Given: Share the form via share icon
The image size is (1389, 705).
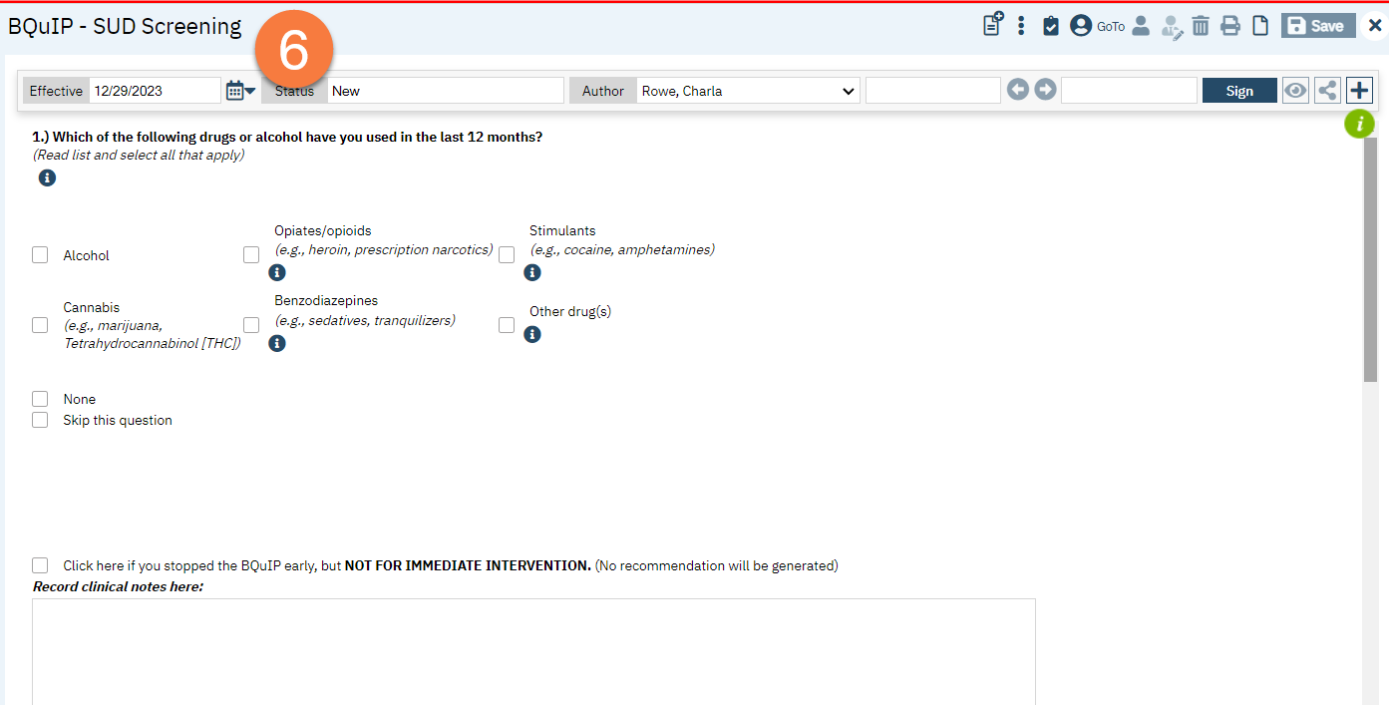Looking at the screenshot, I should (1326, 90).
